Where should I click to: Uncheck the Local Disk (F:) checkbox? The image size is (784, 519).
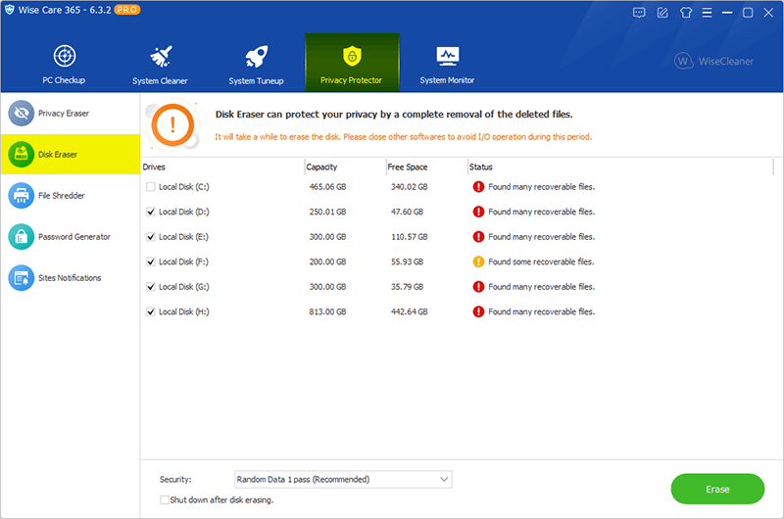(151, 261)
